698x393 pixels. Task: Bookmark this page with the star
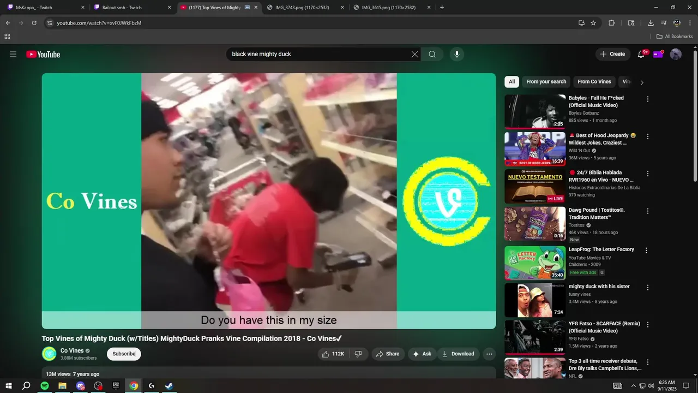(593, 23)
